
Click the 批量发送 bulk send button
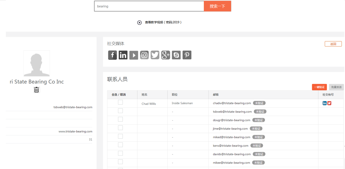point(336,87)
